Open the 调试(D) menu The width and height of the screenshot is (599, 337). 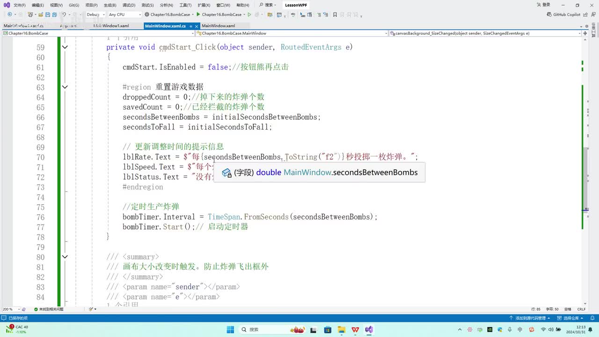[129, 5]
